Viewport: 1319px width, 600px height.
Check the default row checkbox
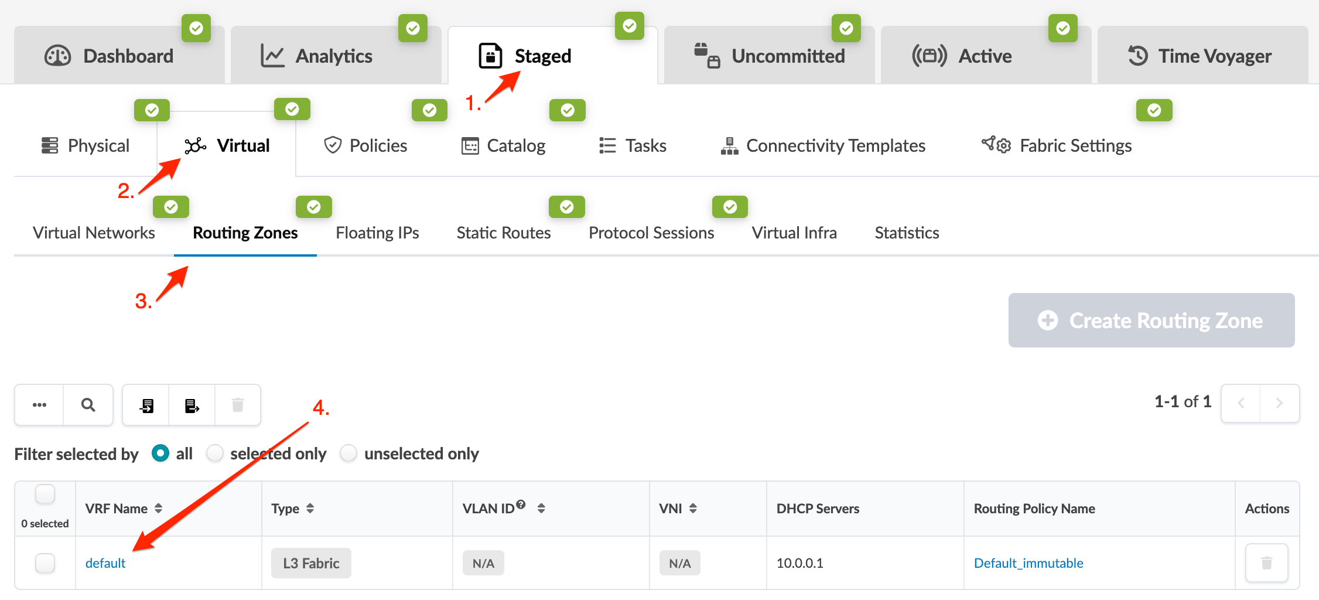pyautogui.click(x=45, y=563)
